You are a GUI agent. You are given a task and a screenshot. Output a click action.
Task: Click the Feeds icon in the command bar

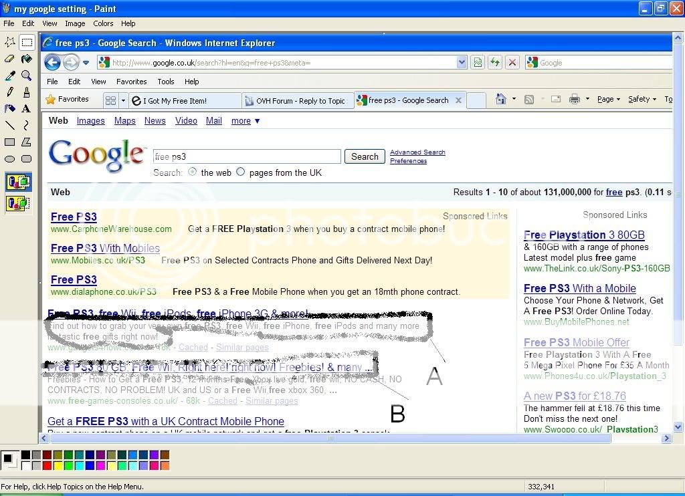[529, 100]
